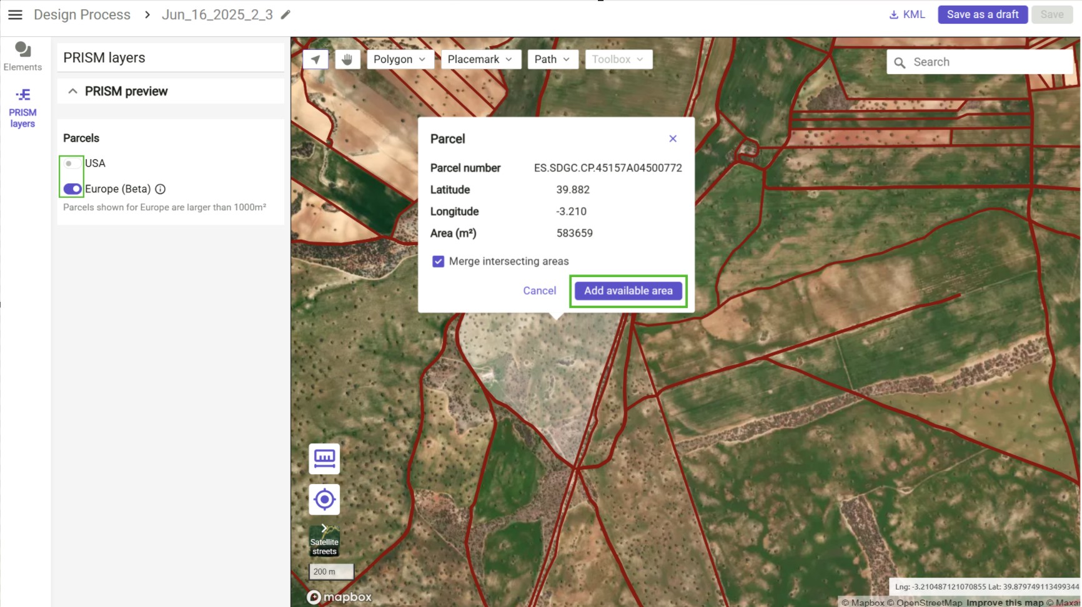The width and height of the screenshot is (1082, 607).
Task: Open the Placemark dropdown
Action: click(x=480, y=59)
